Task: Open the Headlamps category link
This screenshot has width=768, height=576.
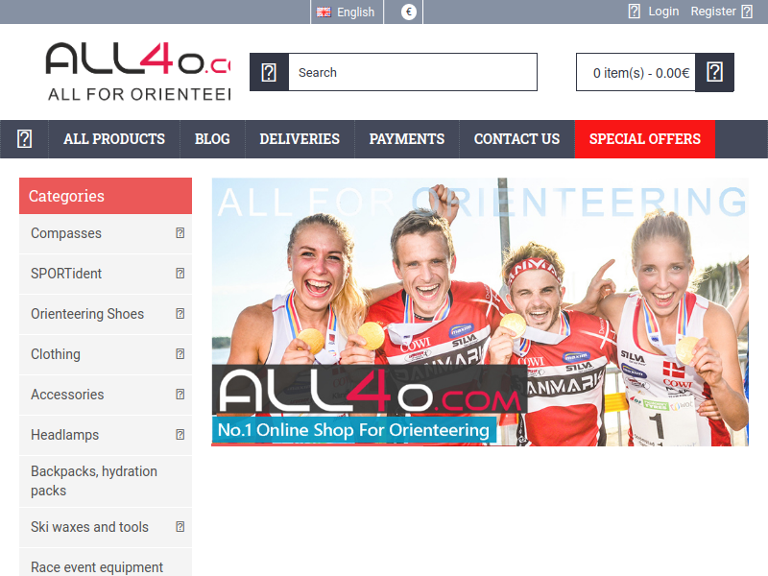Action: (64, 435)
